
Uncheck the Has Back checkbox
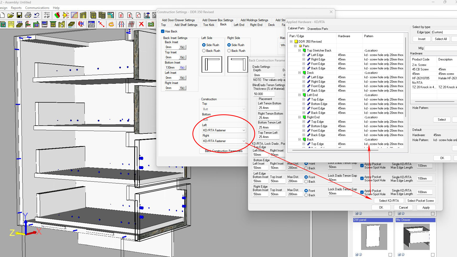163,31
